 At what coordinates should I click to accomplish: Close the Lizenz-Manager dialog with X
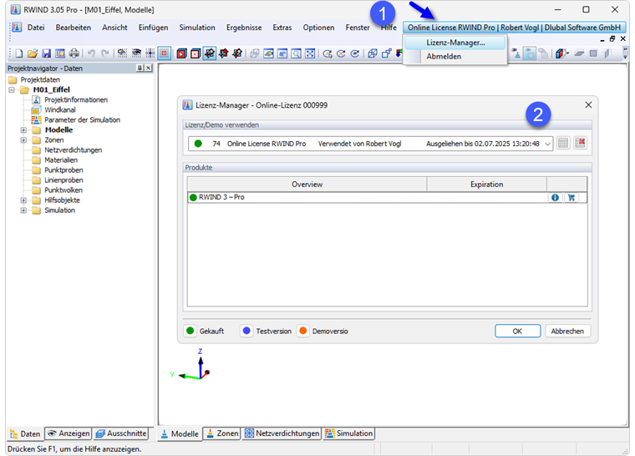tap(588, 105)
